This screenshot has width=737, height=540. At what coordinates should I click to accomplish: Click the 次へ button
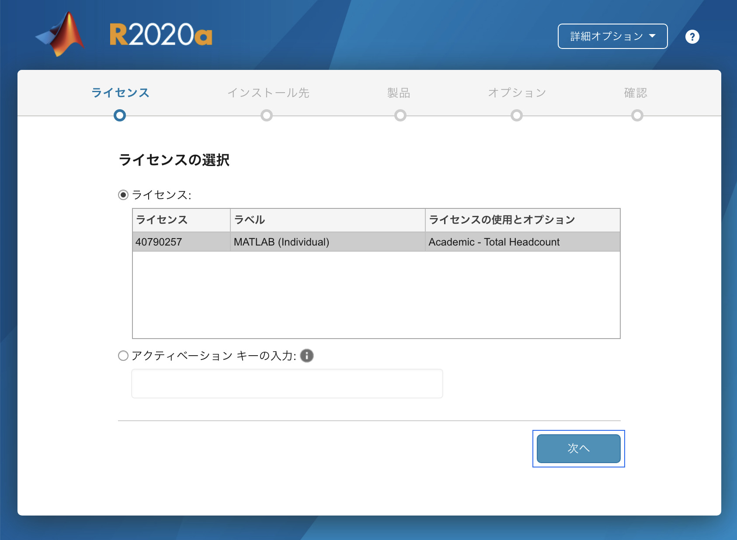(578, 448)
